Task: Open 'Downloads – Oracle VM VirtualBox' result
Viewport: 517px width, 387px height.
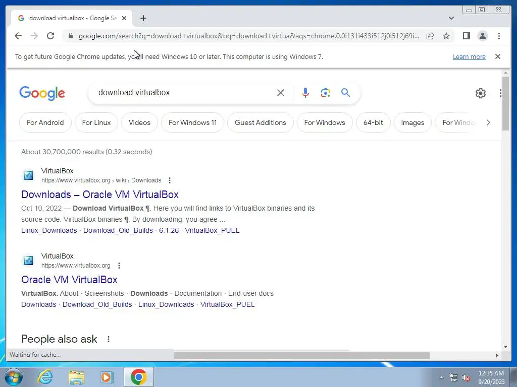Action: [100, 194]
